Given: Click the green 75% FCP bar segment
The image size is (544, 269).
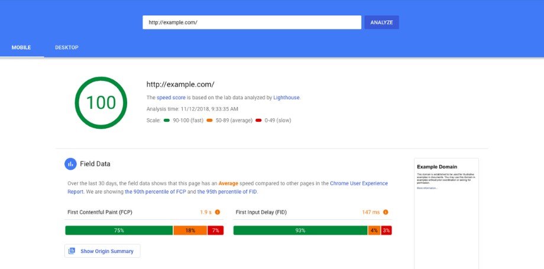Looking at the screenshot, I should (x=118, y=231).
